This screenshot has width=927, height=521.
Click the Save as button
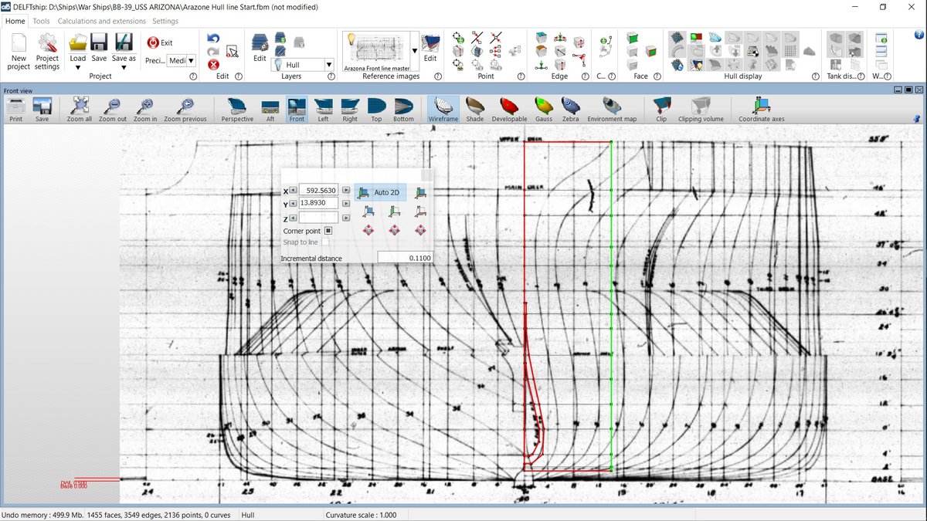pyautogui.click(x=124, y=50)
